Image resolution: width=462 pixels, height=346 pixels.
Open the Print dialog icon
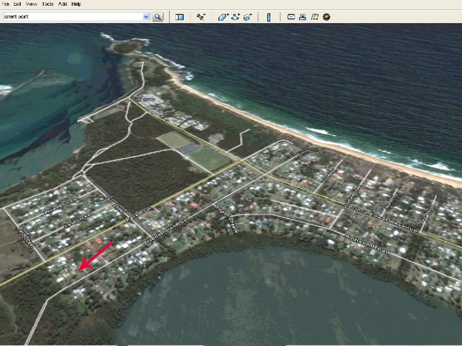[x=303, y=17]
